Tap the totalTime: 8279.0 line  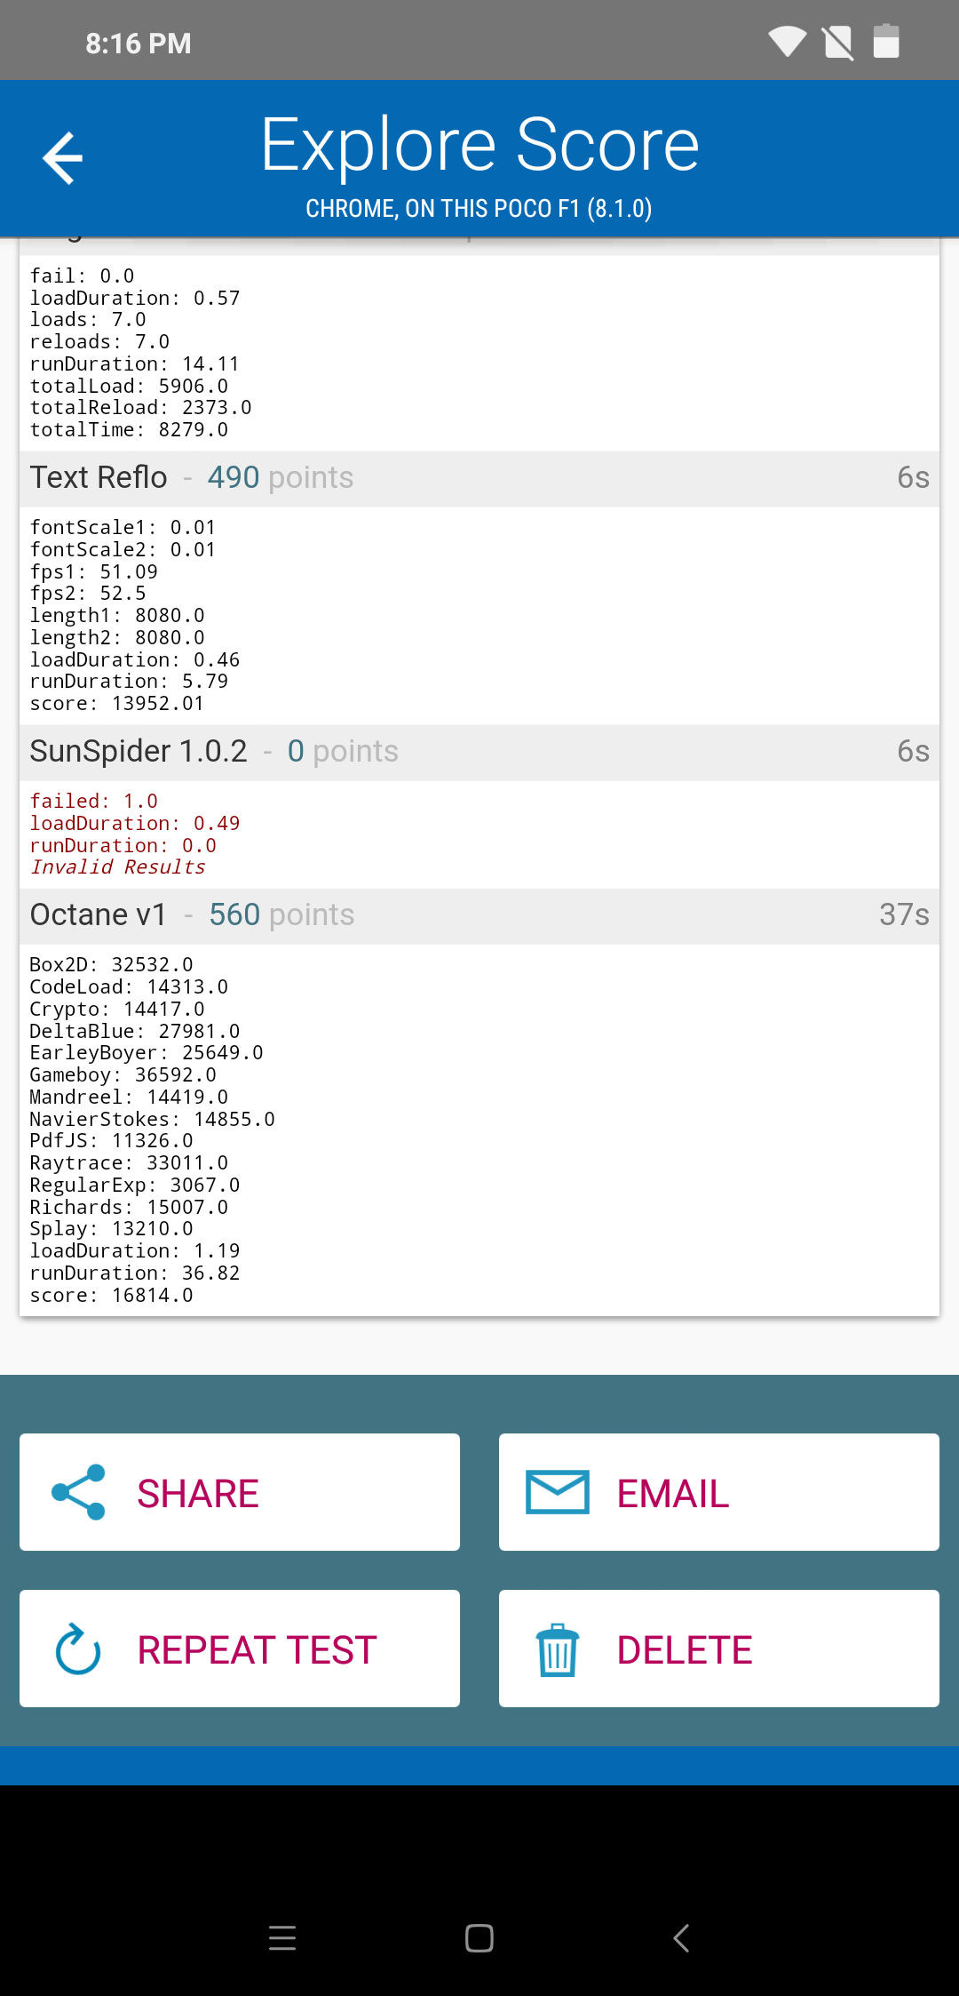(x=129, y=430)
